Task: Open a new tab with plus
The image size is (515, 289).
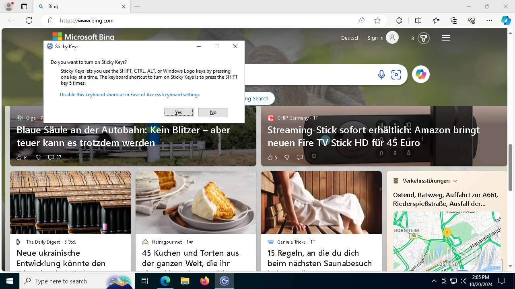Action: pos(137,6)
